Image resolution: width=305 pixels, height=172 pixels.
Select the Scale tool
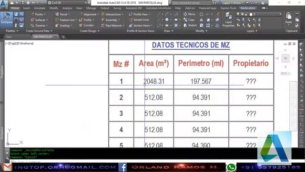click(201, 25)
